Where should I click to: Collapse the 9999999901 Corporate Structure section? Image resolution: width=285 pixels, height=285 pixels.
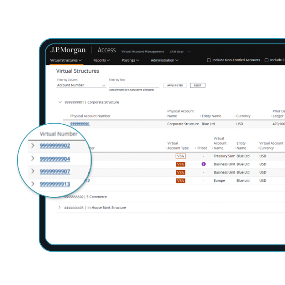click(x=60, y=102)
